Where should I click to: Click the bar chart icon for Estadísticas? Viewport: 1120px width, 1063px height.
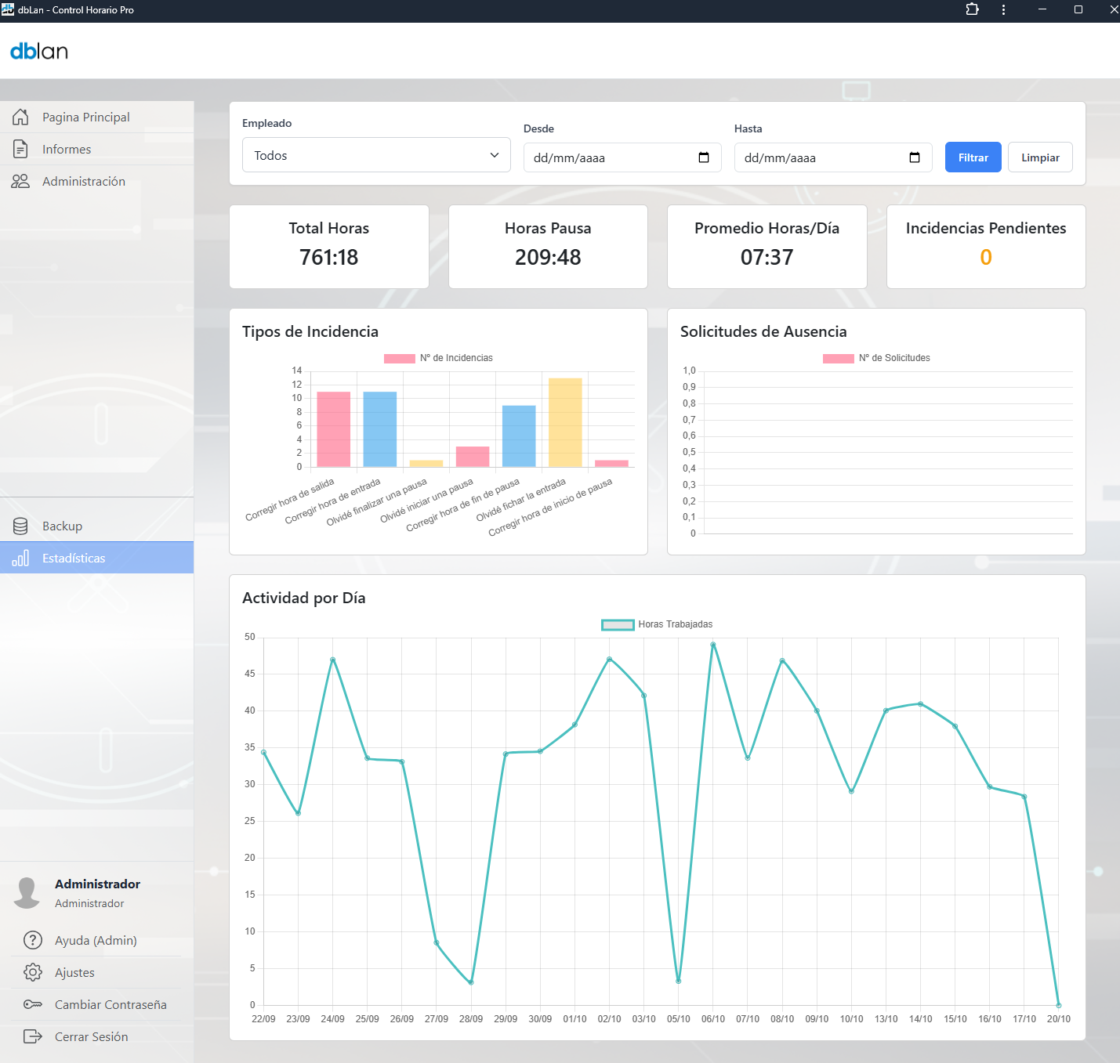coord(20,559)
